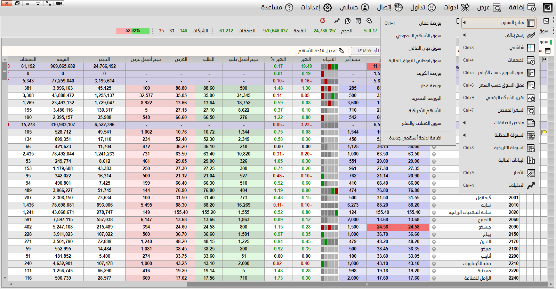Click the ملخص الصفقات summary document icon
Screen dimensions: 556x289
(531, 123)
